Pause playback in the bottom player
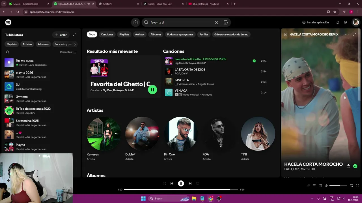362x203 pixels. click(181, 183)
